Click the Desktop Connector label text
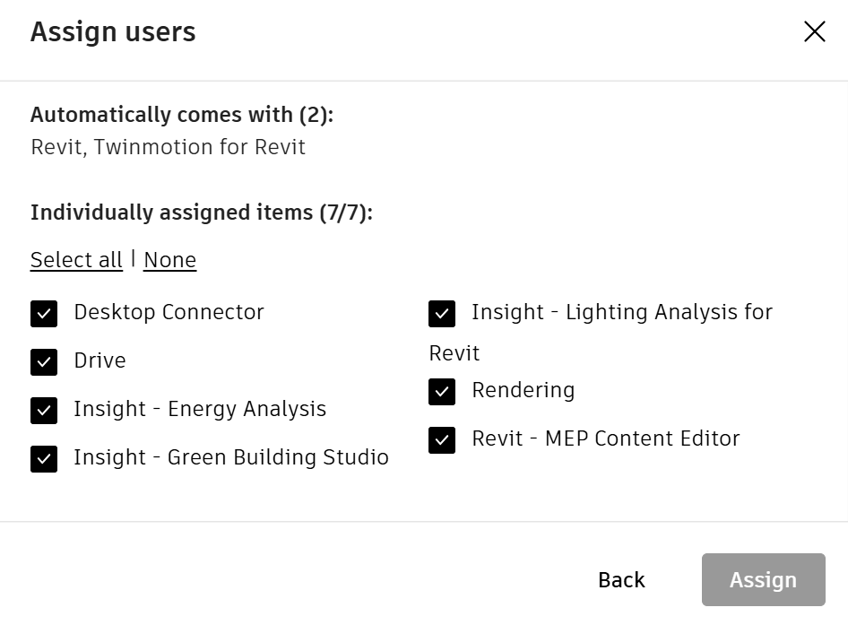Image resolution: width=848 pixels, height=625 pixels. pos(169,313)
